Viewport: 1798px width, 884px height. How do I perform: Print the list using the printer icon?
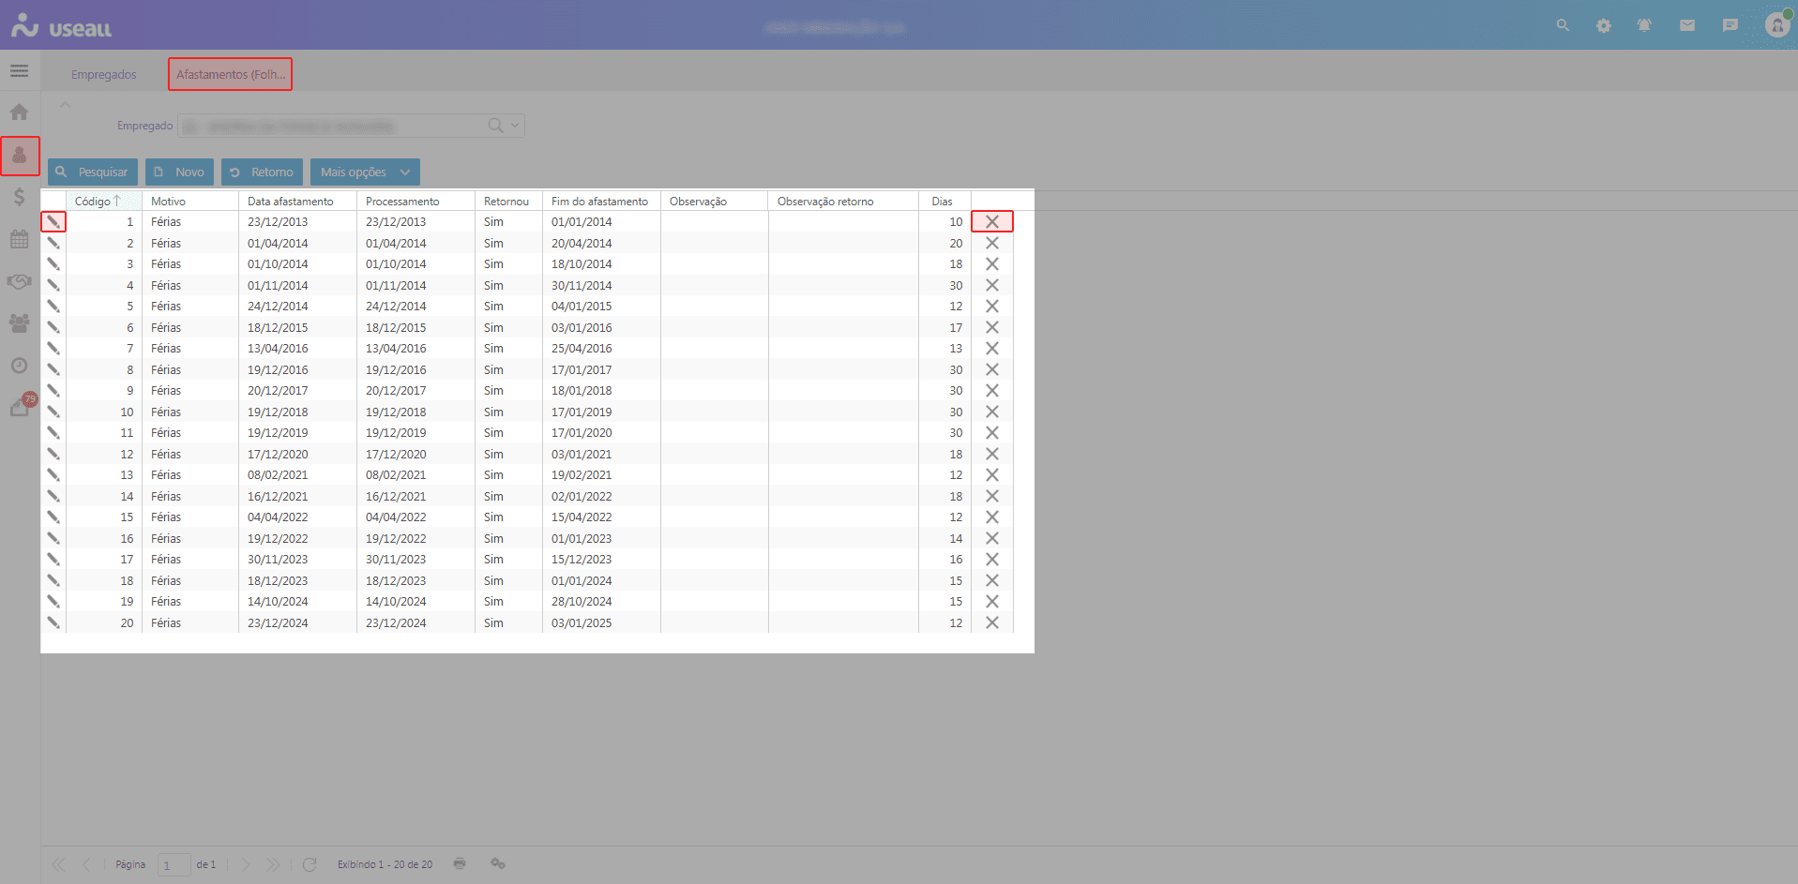click(460, 863)
